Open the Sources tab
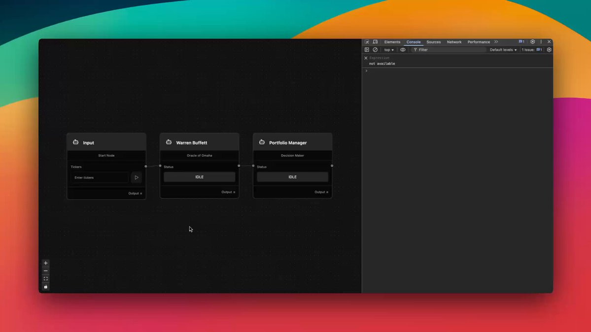Viewport: 591px width, 332px height. pos(433,42)
